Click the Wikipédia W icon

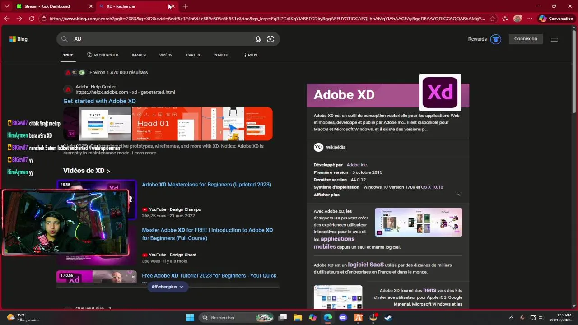(318, 147)
